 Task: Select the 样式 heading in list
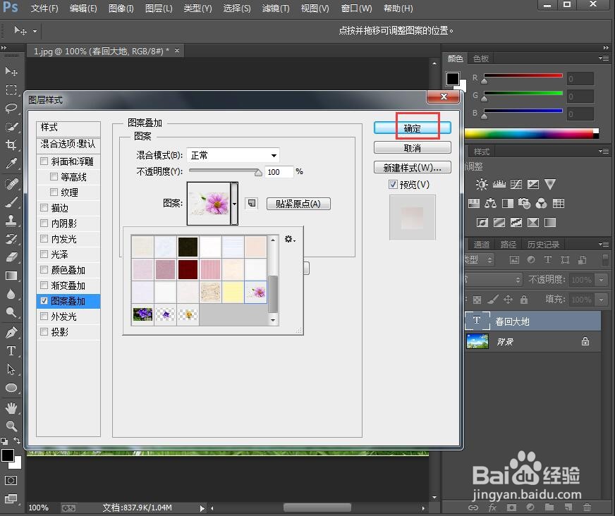[68, 128]
